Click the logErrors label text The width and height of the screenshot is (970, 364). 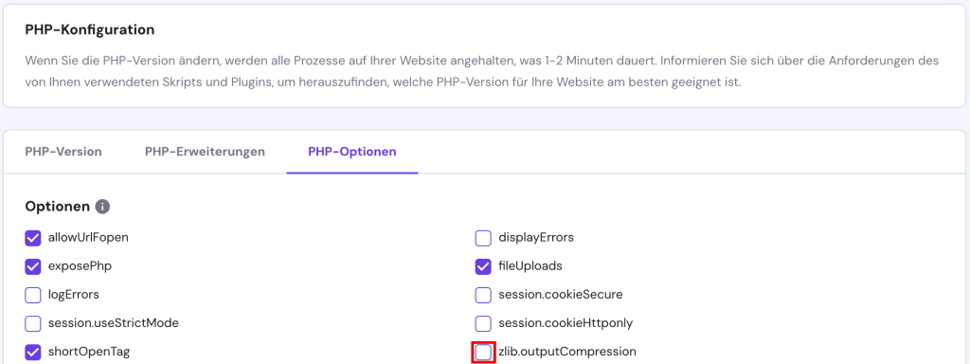point(74,296)
